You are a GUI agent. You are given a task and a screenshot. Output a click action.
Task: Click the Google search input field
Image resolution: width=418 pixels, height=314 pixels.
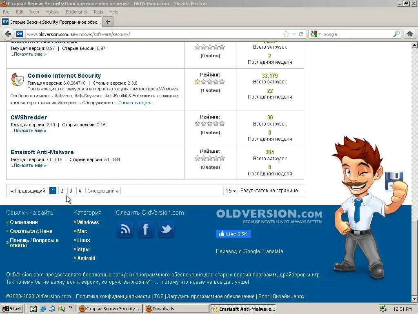coord(357,34)
